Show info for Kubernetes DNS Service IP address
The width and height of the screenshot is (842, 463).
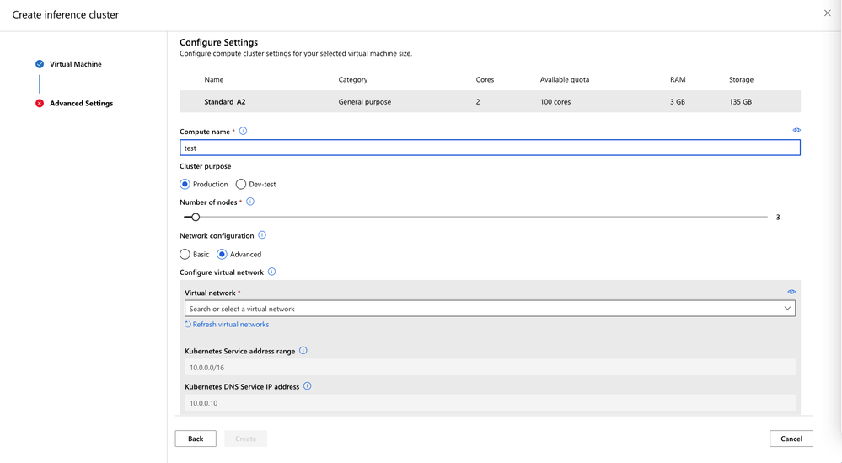[x=307, y=386]
